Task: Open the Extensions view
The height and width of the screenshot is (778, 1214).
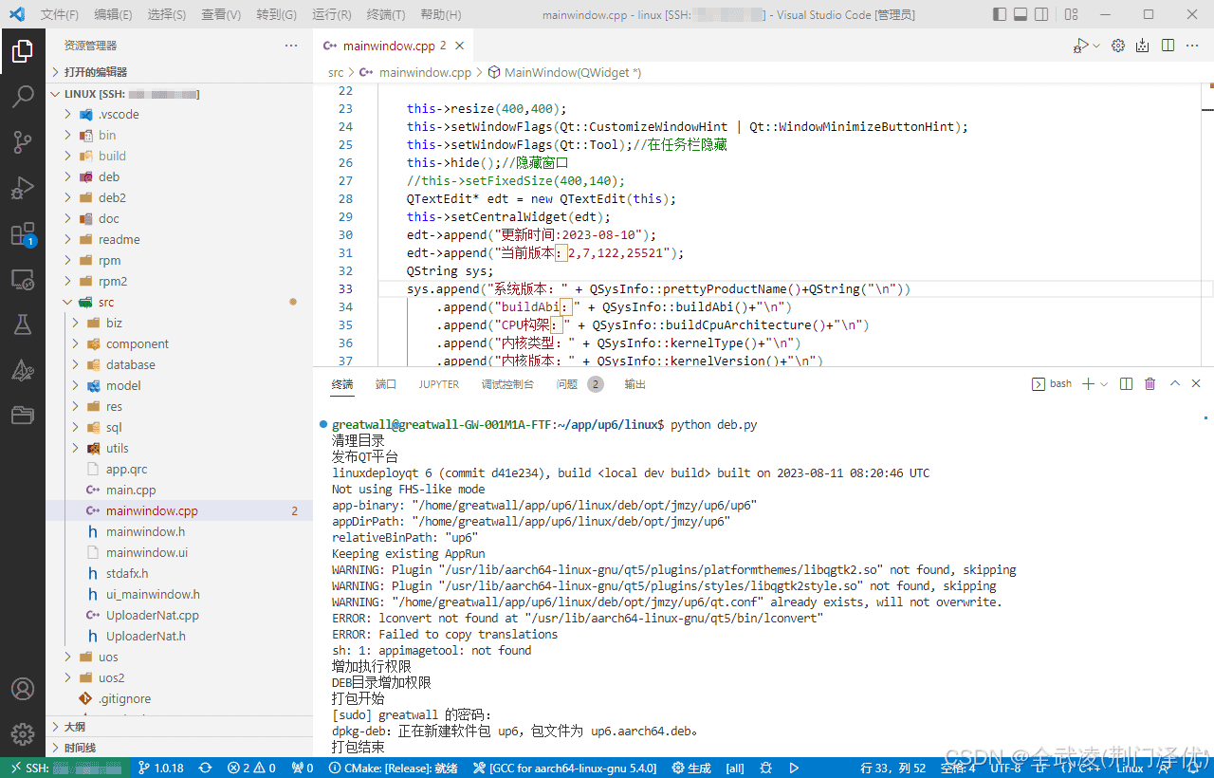Action: tap(23, 234)
